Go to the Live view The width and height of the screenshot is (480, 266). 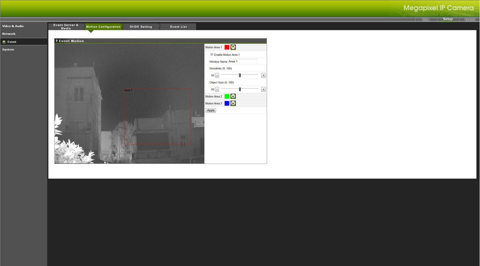tap(426, 19)
